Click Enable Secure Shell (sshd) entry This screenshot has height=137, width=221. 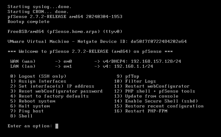[x=156, y=101]
